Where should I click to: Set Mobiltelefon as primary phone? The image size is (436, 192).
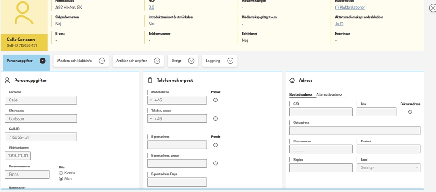[x=215, y=100]
